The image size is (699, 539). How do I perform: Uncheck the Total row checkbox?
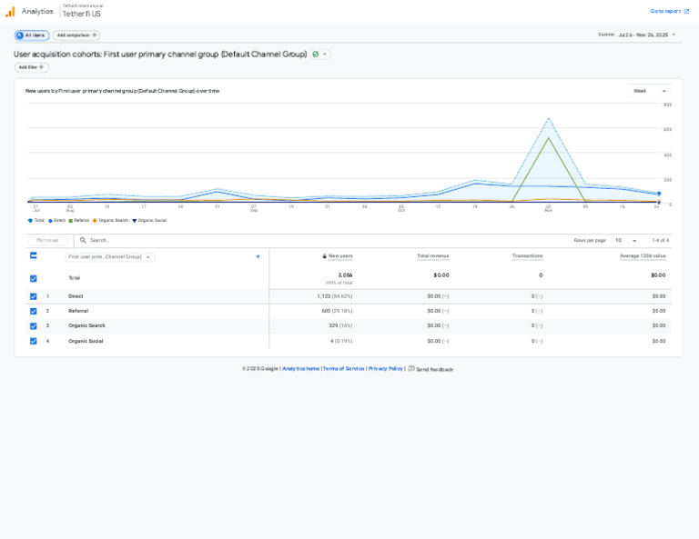34,279
